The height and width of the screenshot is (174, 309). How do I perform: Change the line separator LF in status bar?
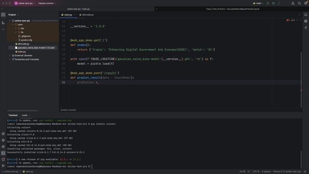[249, 172]
